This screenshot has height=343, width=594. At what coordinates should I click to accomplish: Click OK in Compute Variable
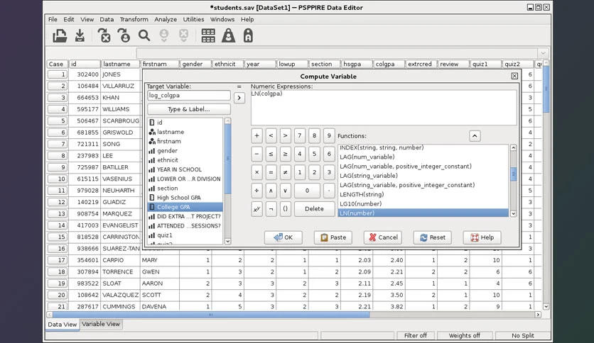[283, 237]
